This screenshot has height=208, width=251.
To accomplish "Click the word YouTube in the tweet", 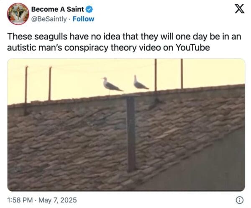I will 193,47.
